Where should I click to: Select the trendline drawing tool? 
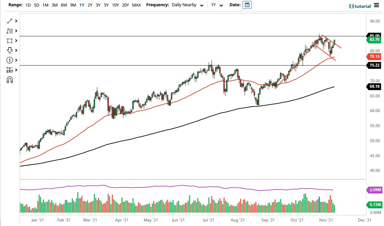9,21
